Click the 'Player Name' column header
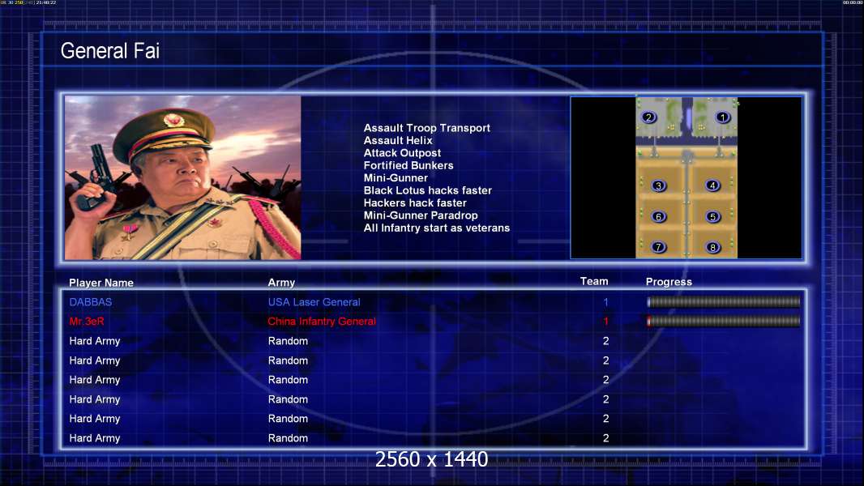Viewport: 864px width, 486px height. coord(101,283)
